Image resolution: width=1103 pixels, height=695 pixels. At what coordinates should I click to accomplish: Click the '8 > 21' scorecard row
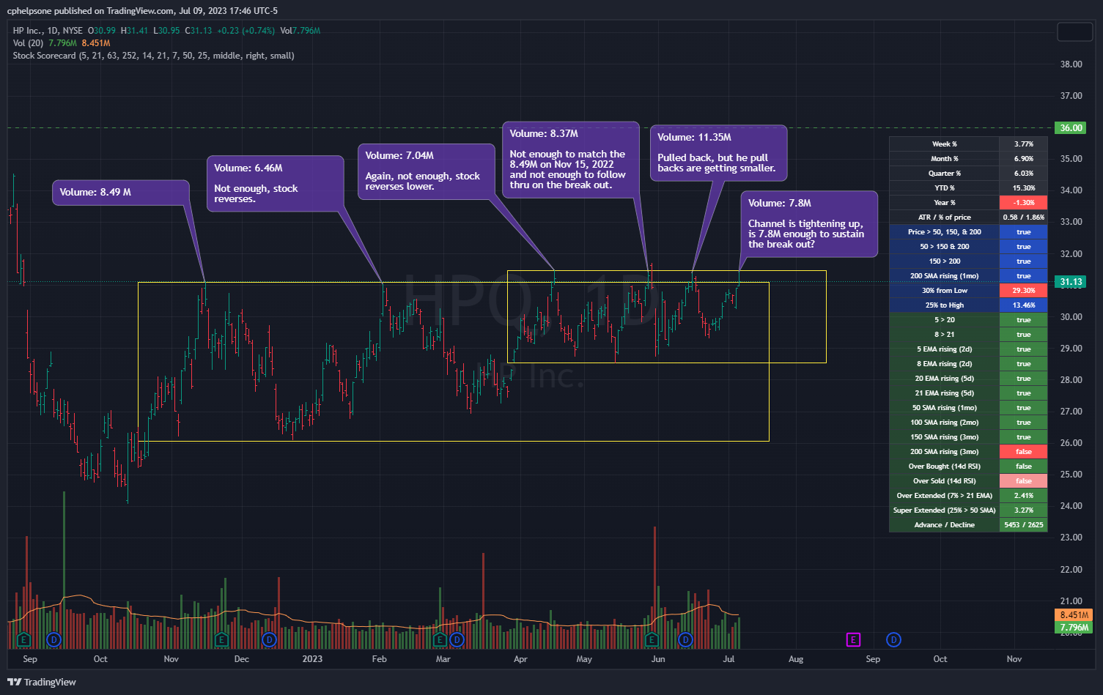968,335
